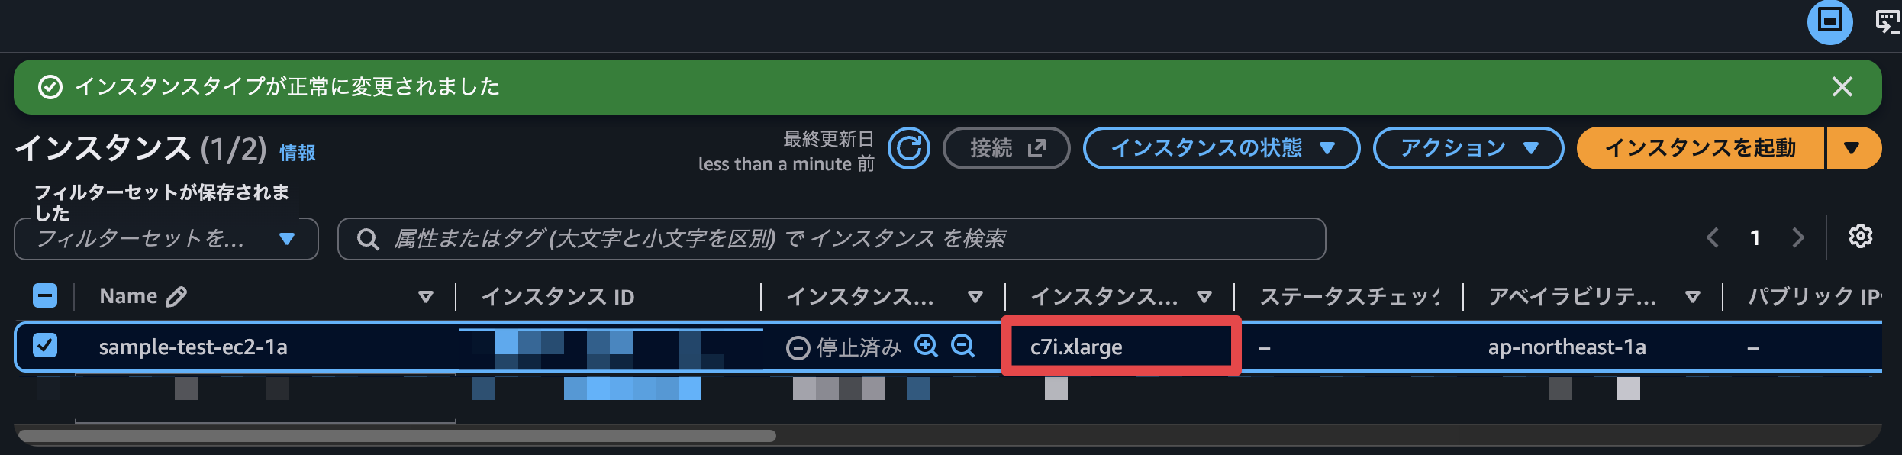Open the アクション dropdown menu

click(x=1468, y=148)
